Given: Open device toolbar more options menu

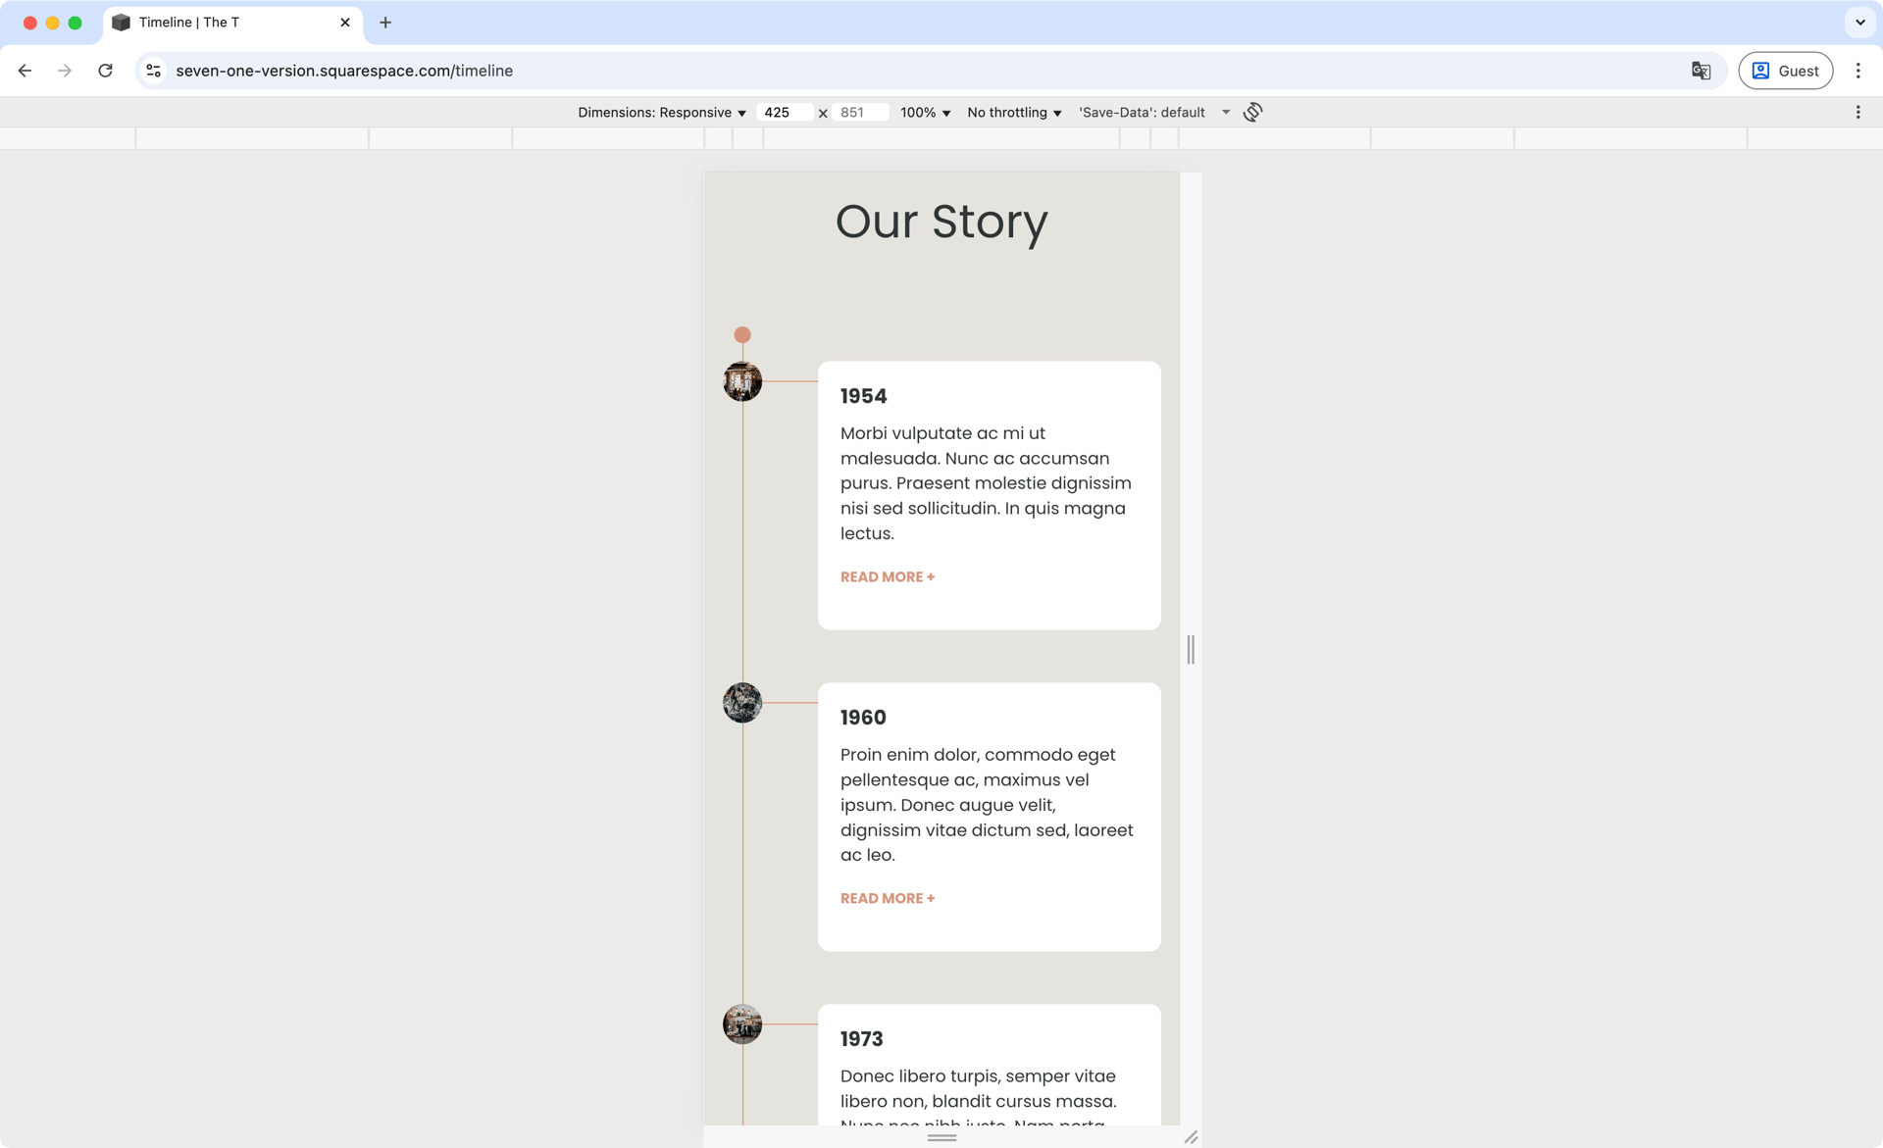Looking at the screenshot, I should click(x=1858, y=112).
